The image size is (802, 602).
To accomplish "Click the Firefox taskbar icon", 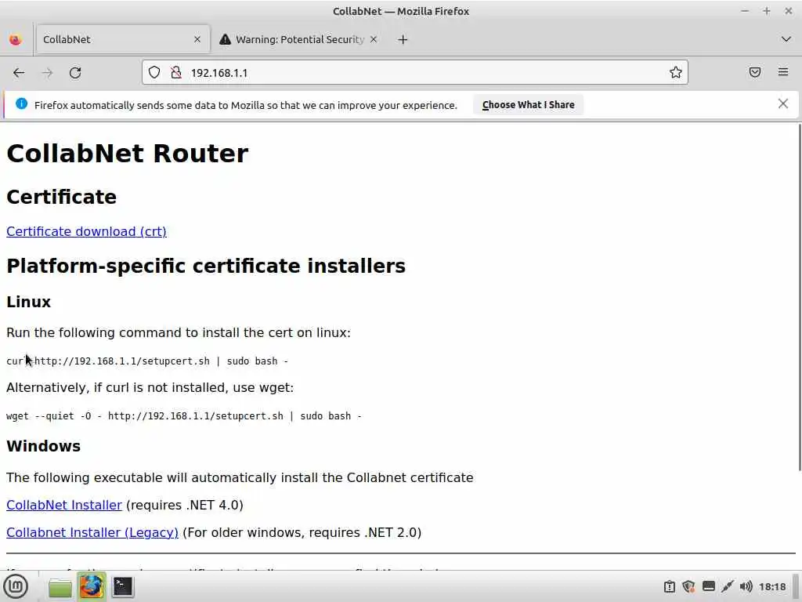I will (92, 586).
